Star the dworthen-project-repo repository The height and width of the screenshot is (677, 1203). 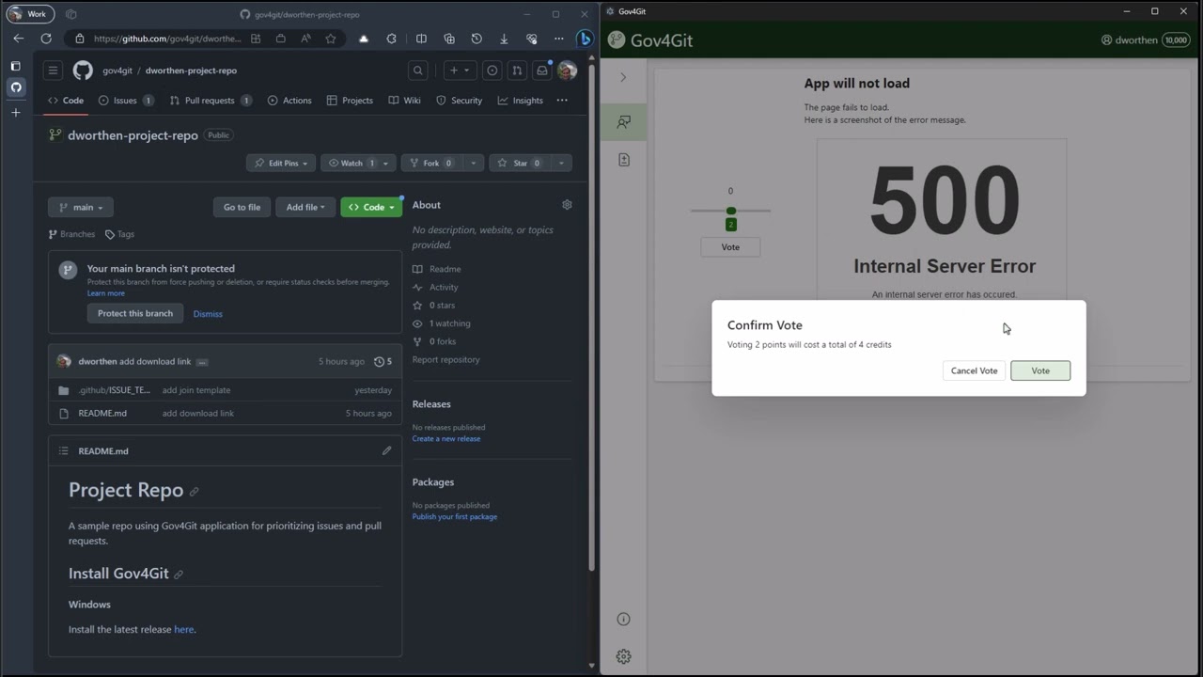tap(520, 163)
